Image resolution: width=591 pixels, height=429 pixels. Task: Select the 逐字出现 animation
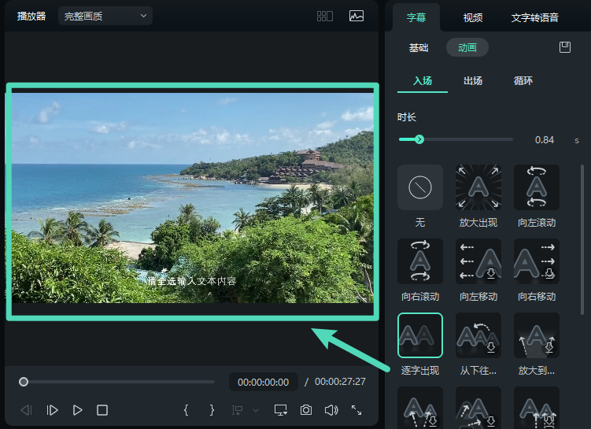pos(420,335)
